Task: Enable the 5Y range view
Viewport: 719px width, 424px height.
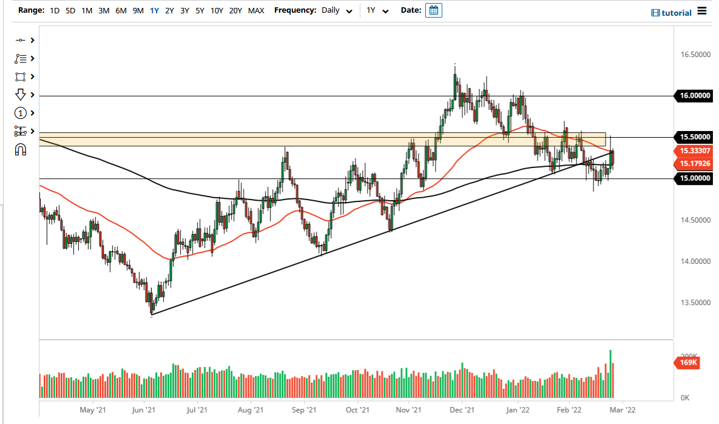Action: 200,10
